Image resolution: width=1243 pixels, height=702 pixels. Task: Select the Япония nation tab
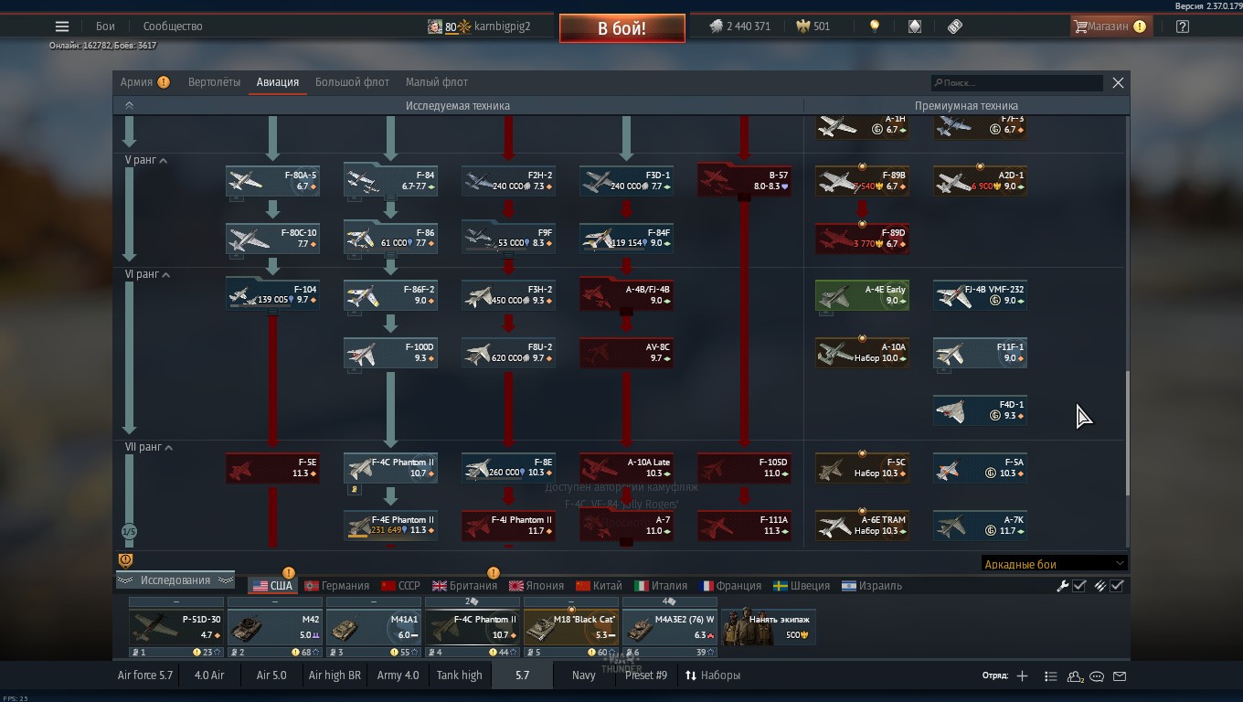(537, 586)
